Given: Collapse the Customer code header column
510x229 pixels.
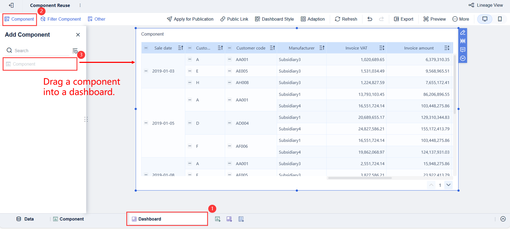Looking at the screenshot, I should coord(229,48).
